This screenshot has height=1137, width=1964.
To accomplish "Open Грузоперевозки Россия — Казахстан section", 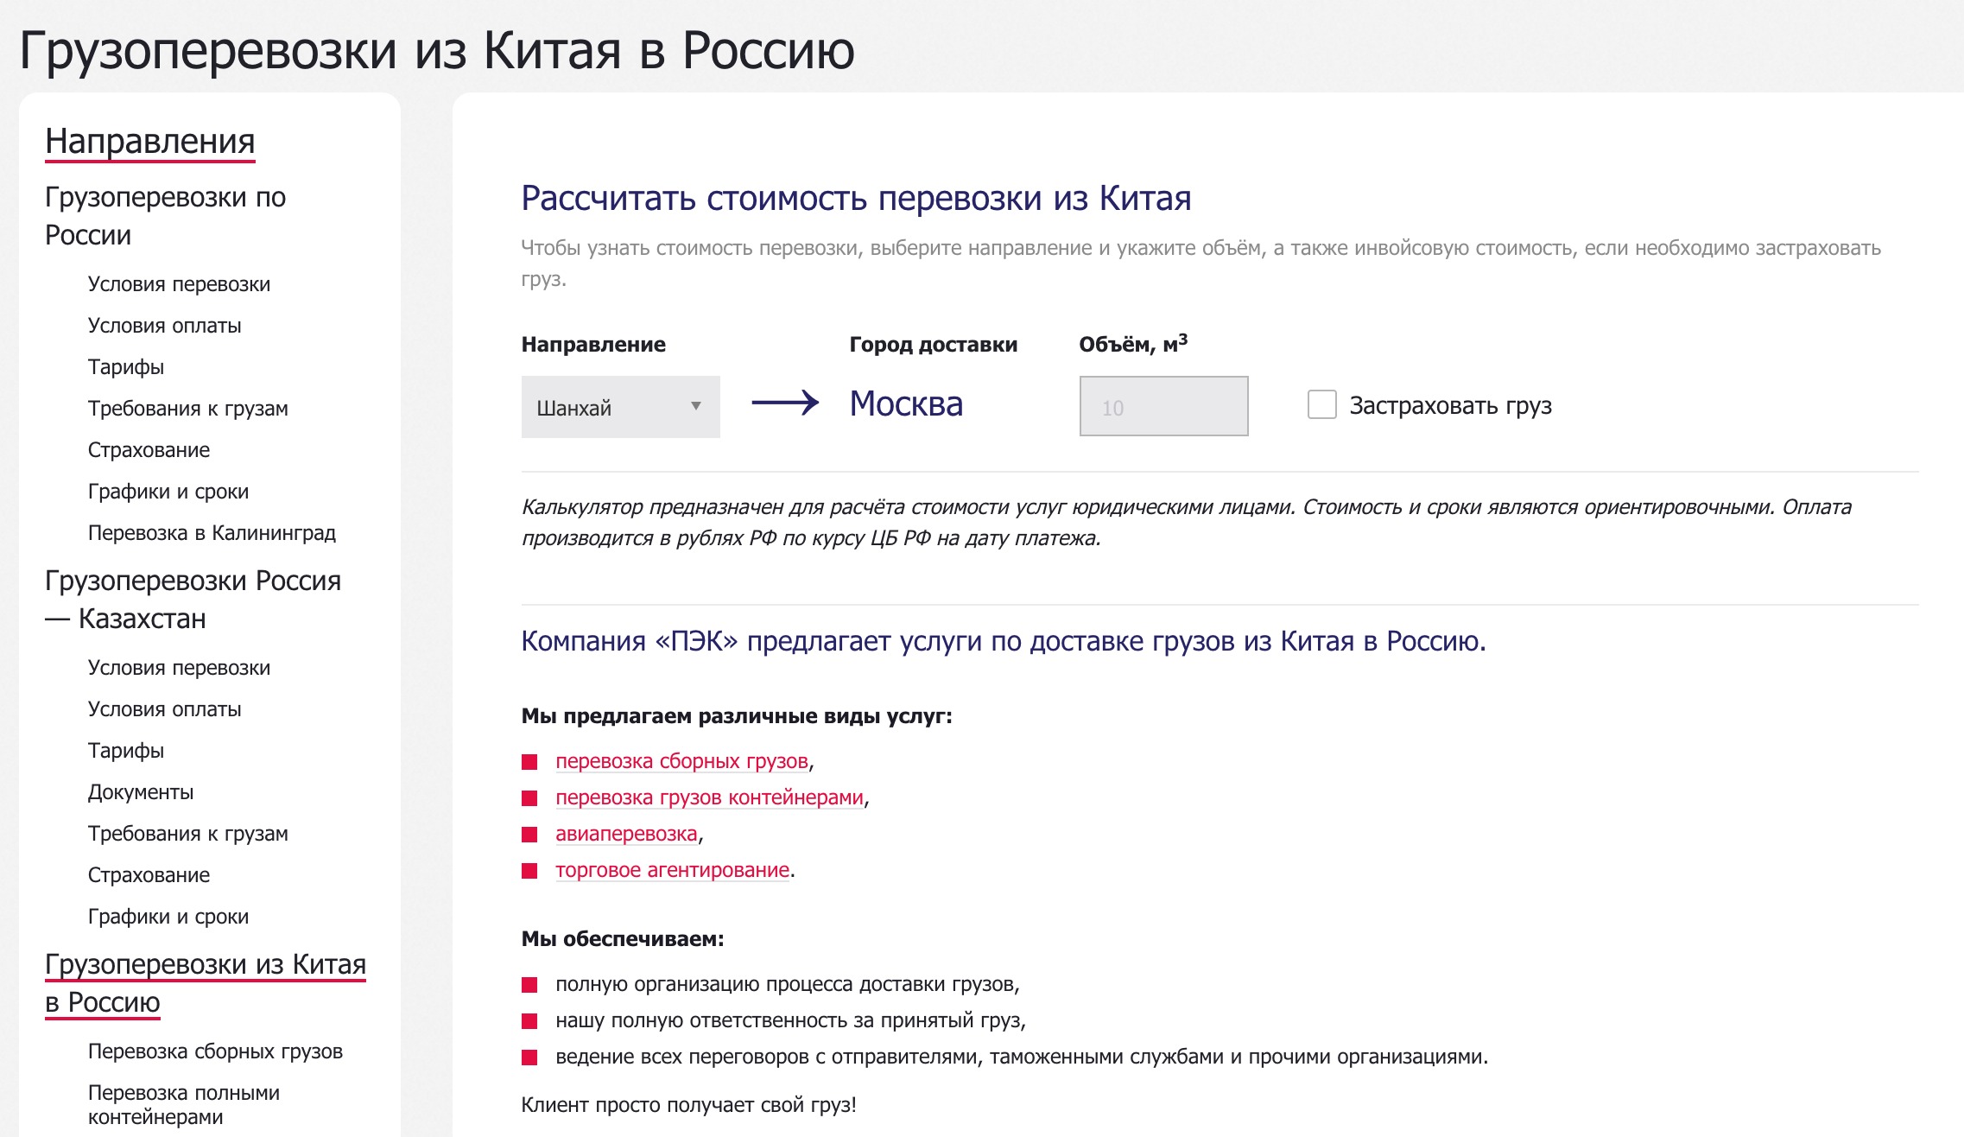I will pyautogui.click(x=193, y=600).
